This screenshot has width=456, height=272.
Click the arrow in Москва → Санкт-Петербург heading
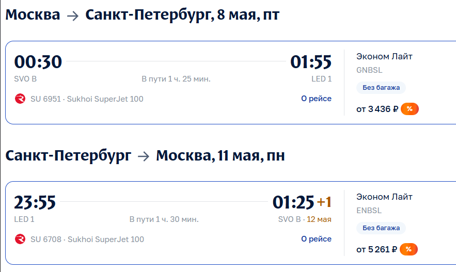(73, 15)
